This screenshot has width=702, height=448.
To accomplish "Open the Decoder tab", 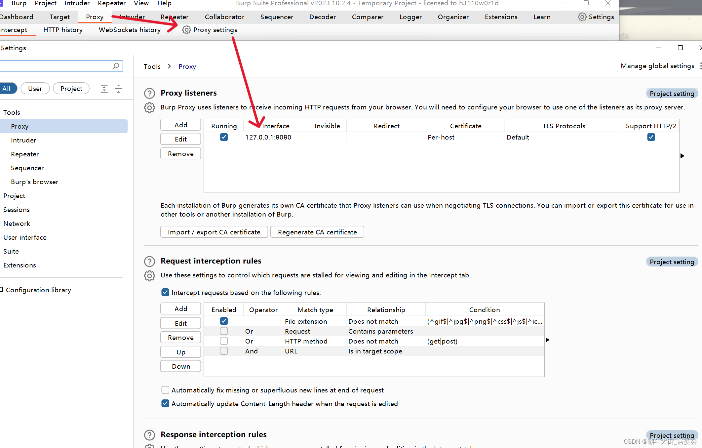I will (x=322, y=17).
